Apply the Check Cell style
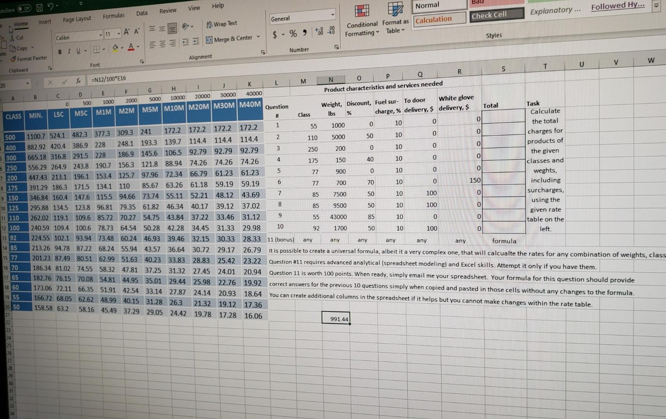 point(496,15)
